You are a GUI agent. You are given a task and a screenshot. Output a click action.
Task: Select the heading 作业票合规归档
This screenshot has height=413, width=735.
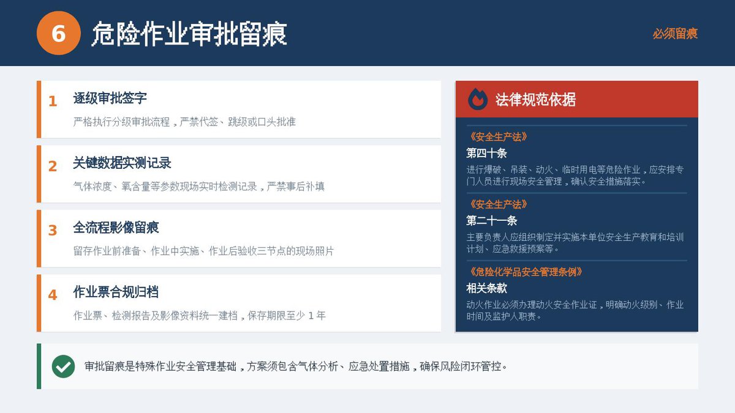[116, 292]
